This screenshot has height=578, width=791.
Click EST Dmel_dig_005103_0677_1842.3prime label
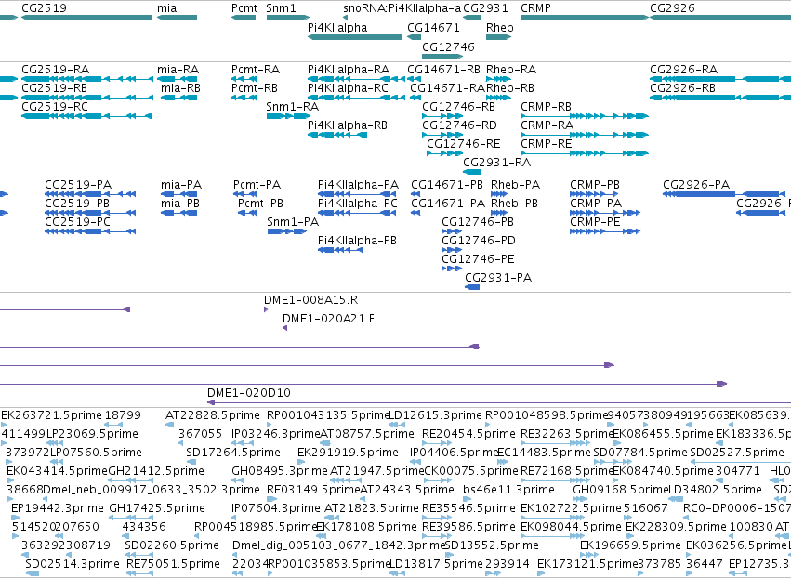pos(338,545)
